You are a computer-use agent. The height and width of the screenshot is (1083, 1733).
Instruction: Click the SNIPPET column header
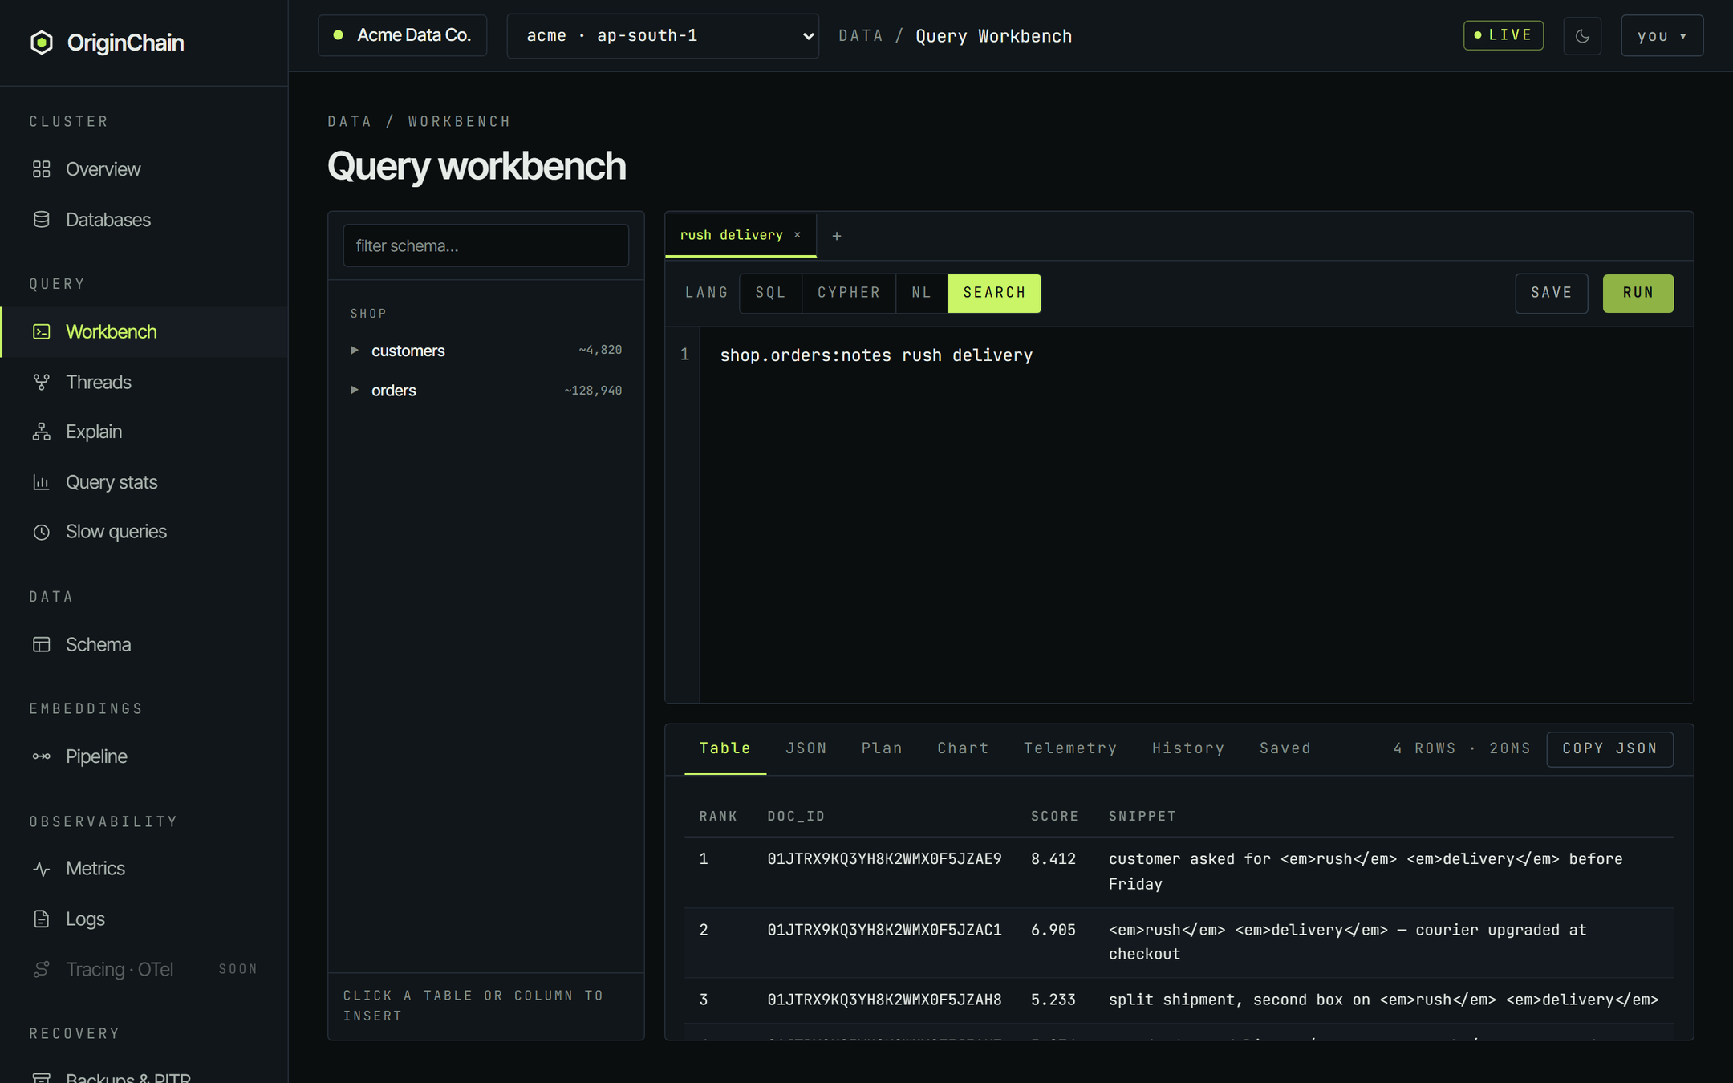[1142, 816]
